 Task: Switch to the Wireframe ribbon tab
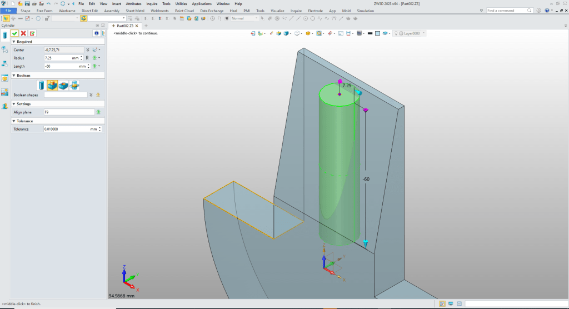[x=67, y=11]
